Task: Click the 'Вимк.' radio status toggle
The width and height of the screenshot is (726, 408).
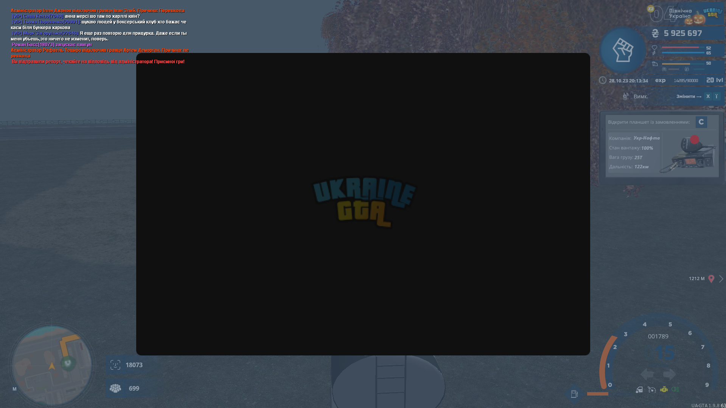Action: tap(641, 96)
